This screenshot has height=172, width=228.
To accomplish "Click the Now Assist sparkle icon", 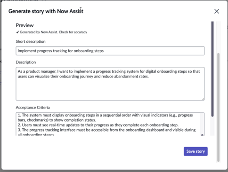I will click(x=17, y=32).
